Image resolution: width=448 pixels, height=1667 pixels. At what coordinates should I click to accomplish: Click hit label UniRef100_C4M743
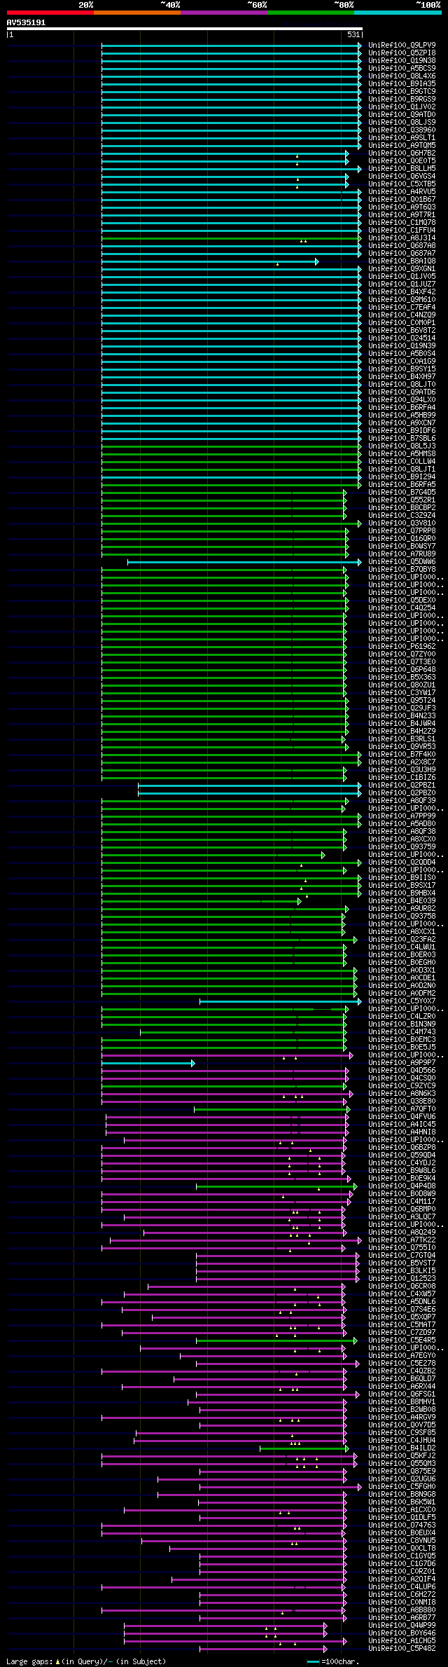tap(402, 1032)
